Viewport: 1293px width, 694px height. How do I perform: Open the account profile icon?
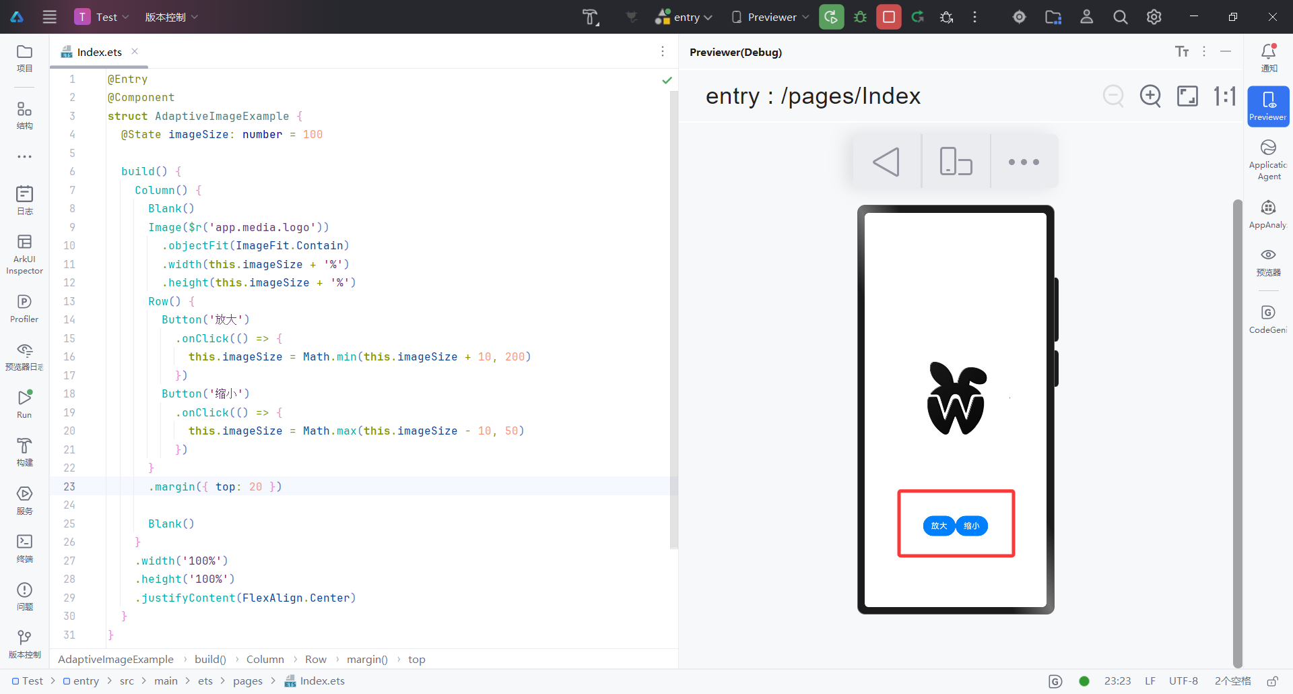(x=1087, y=17)
